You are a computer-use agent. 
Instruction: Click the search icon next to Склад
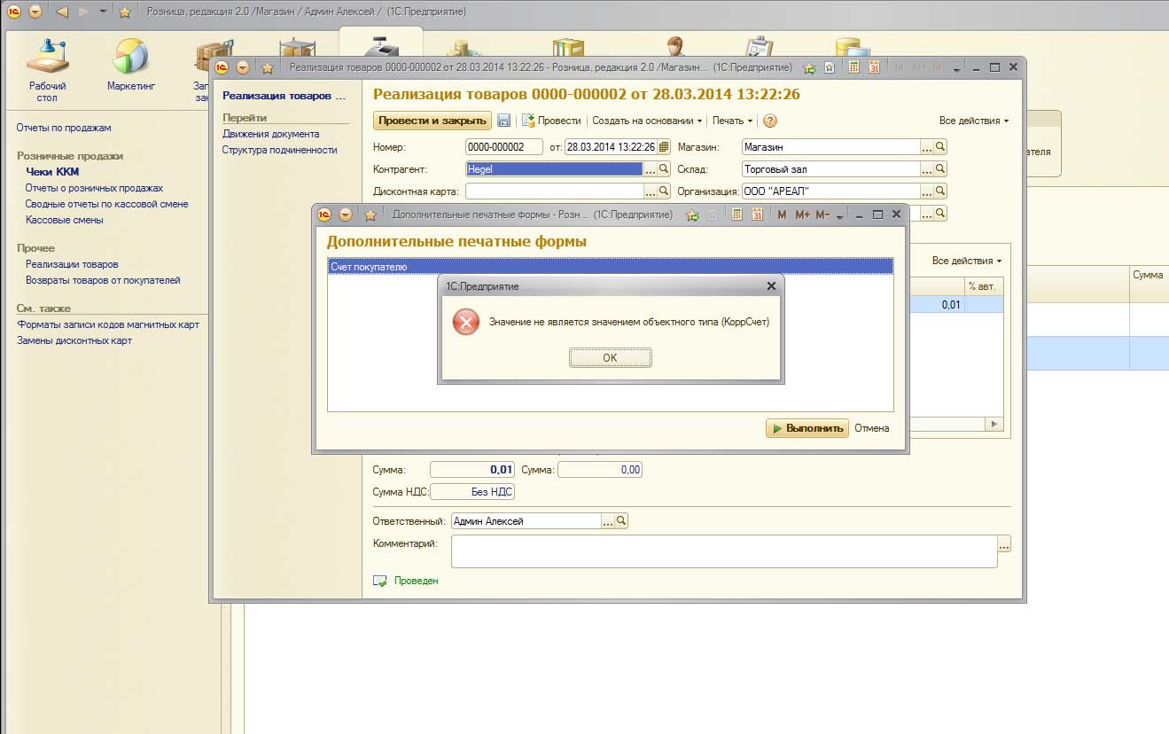tap(940, 168)
